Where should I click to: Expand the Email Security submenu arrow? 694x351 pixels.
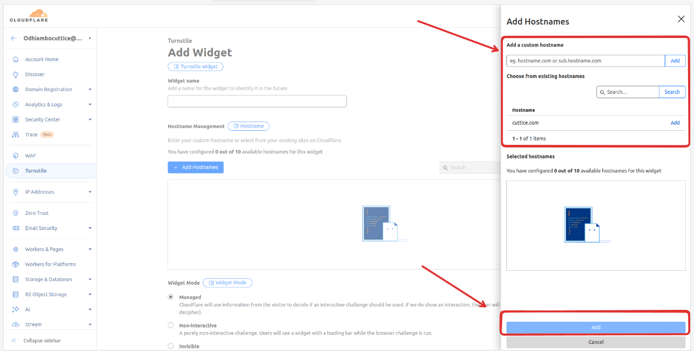[x=90, y=228]
